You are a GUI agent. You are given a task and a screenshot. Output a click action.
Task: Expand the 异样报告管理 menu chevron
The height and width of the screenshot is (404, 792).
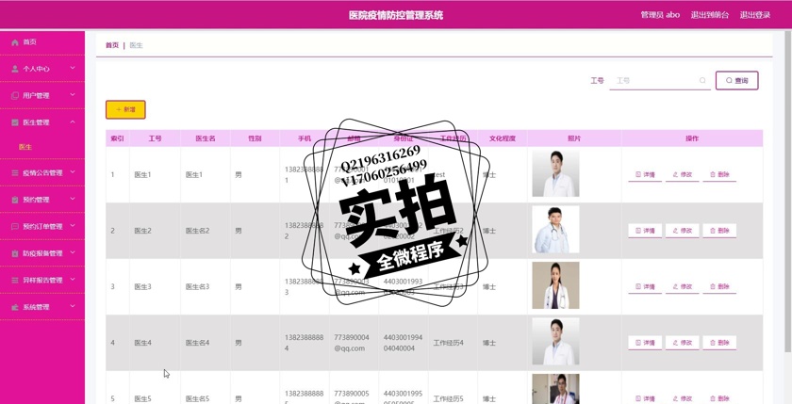click(73, 280)
